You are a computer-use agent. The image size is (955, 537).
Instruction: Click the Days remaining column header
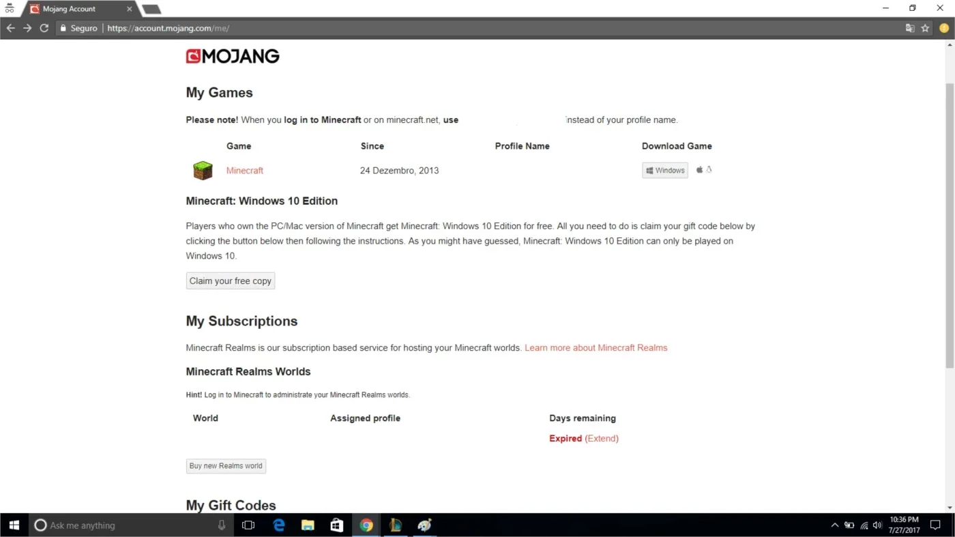coord(583,418)
